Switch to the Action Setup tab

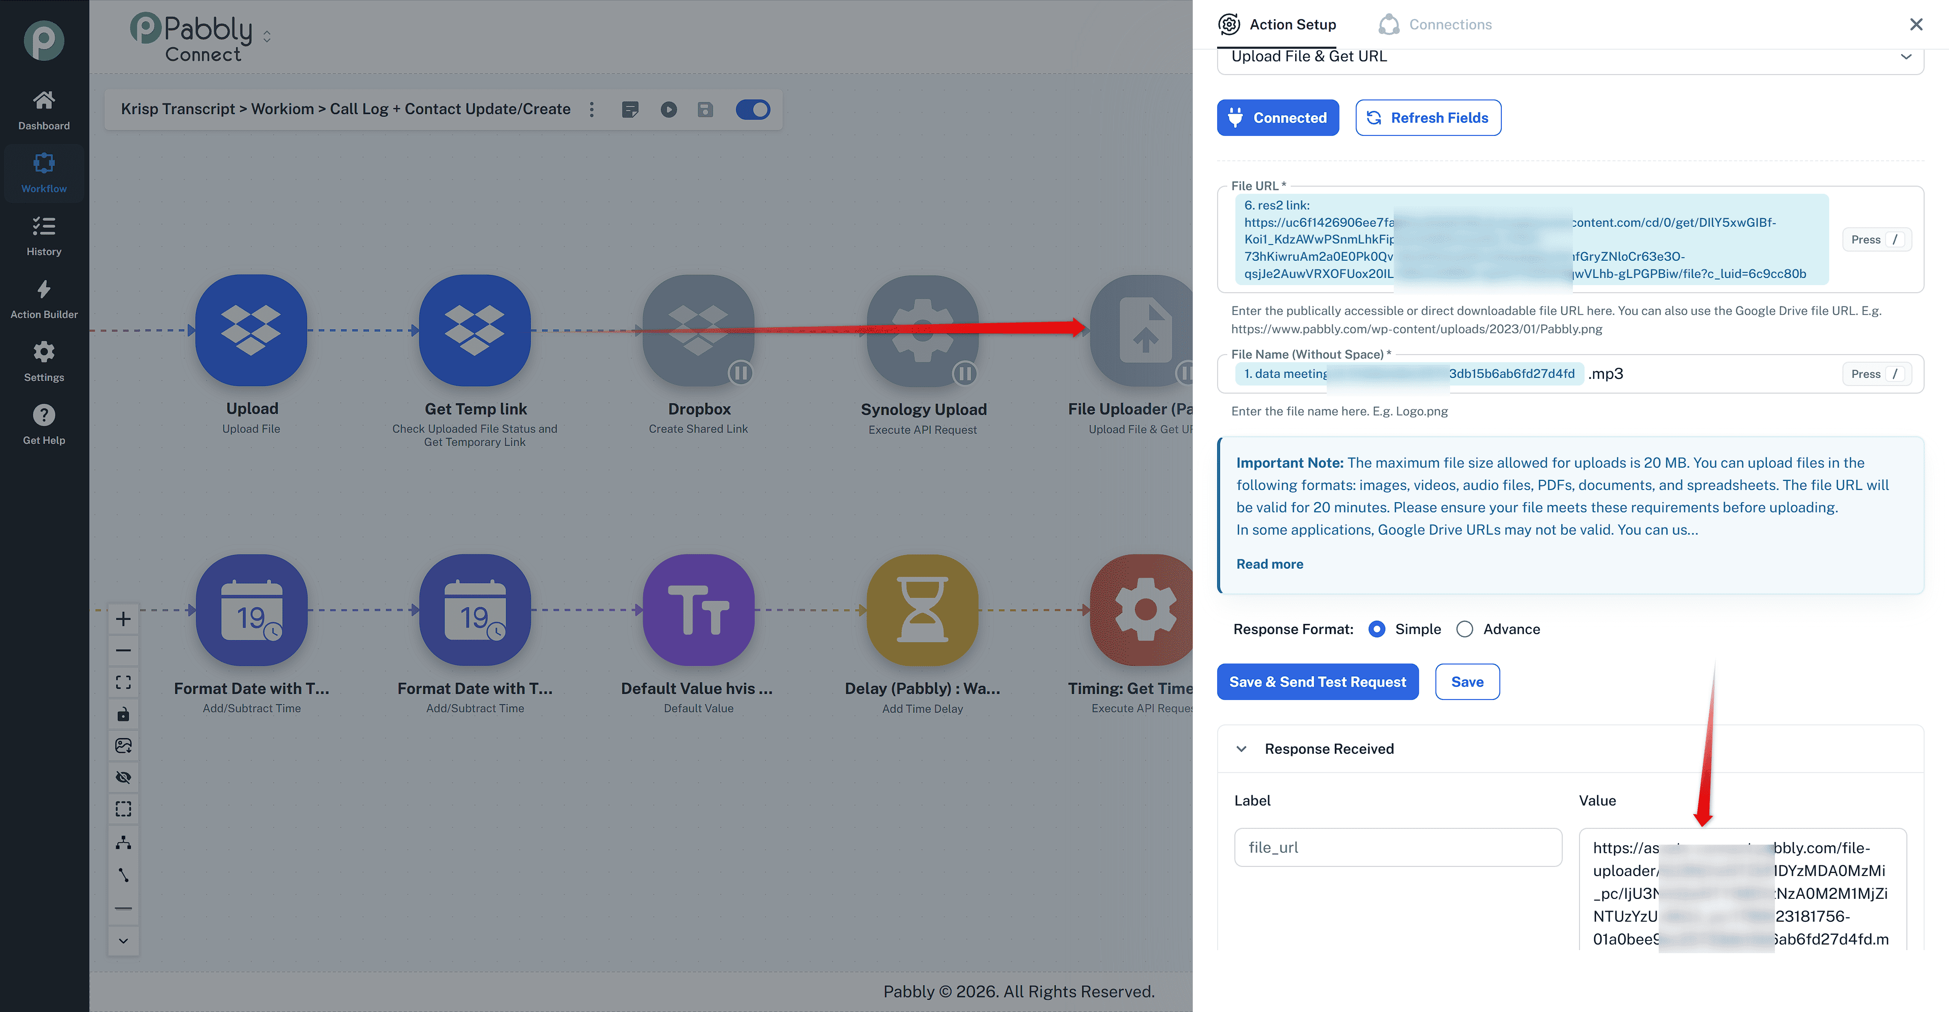(x=1277, y=24)
